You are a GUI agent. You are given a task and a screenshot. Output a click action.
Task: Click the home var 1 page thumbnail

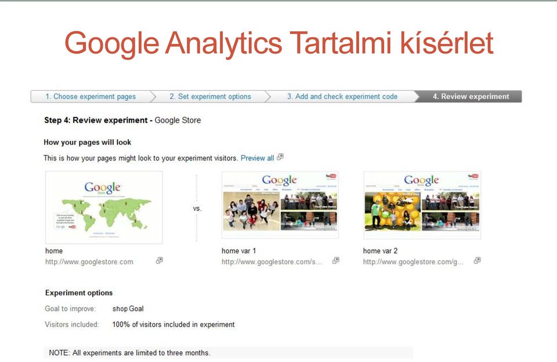280,205
